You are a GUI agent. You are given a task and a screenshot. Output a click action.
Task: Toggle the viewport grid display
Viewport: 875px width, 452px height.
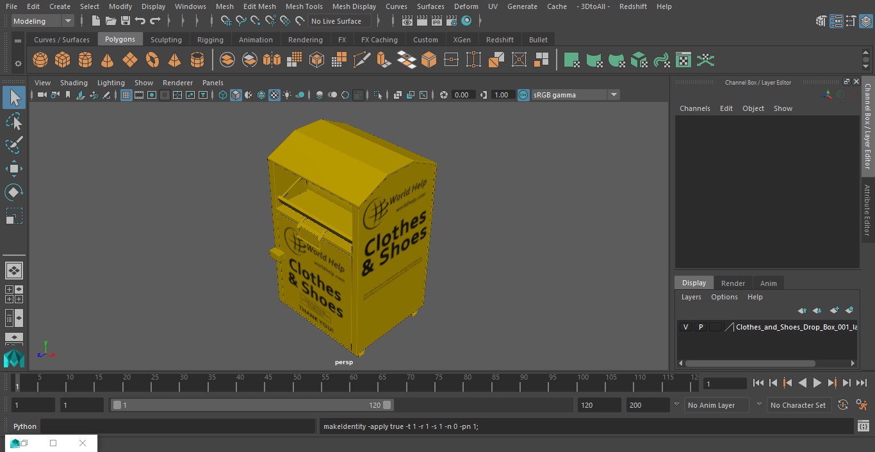pos(126,95)
